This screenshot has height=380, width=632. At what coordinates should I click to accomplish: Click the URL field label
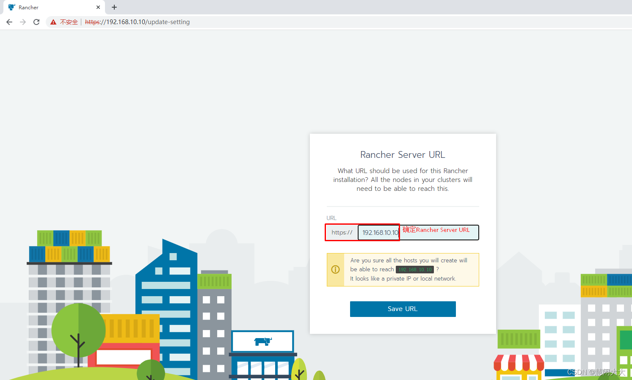pos(331,218)
